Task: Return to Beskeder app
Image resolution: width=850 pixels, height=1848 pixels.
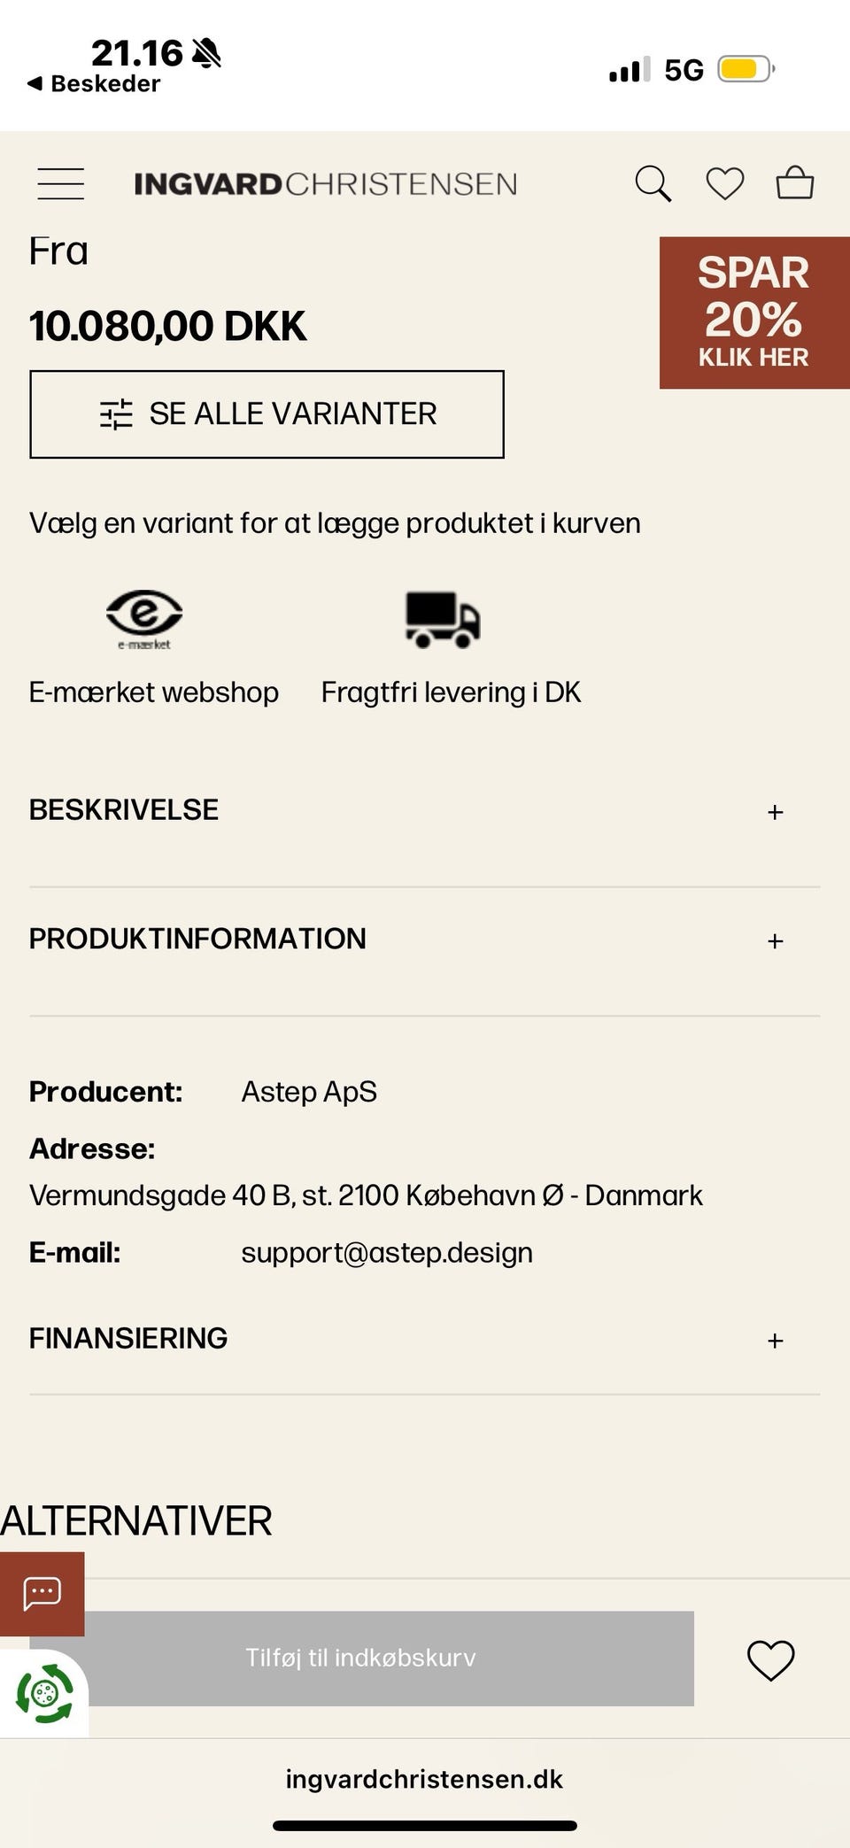Action: coord(95,84)
